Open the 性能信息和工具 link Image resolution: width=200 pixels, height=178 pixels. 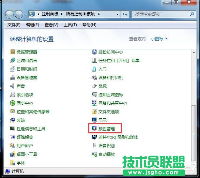point(31,129)
